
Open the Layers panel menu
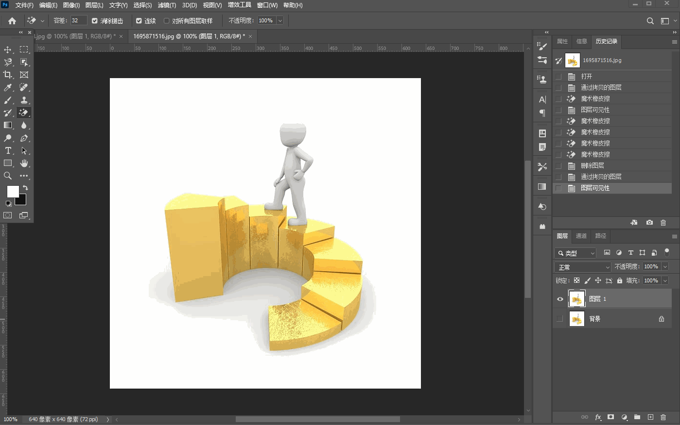pyautogui.click(x=674, y=236)
